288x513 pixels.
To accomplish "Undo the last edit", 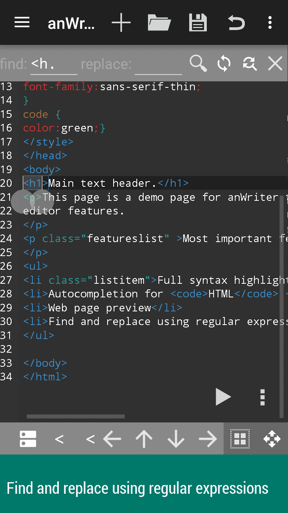I will [x=236, y=22].
